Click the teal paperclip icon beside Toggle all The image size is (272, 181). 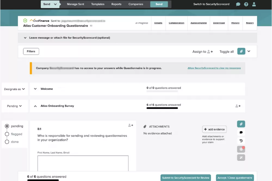pos(241,51)
